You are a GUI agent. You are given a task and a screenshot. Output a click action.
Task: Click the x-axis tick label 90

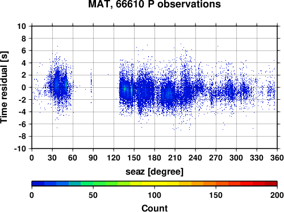click(93, 158)
